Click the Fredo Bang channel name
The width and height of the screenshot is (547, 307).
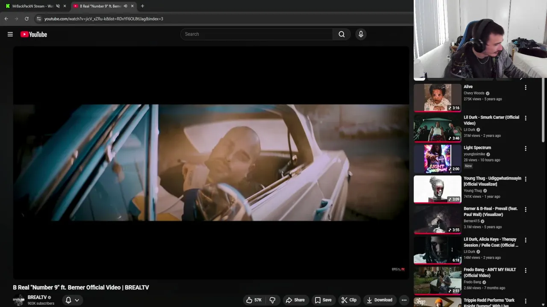tap(472, 282)
